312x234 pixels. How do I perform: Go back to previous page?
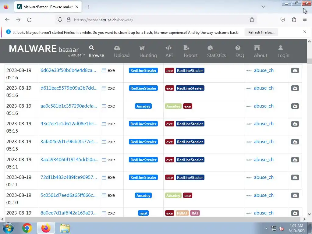point(7,20)
